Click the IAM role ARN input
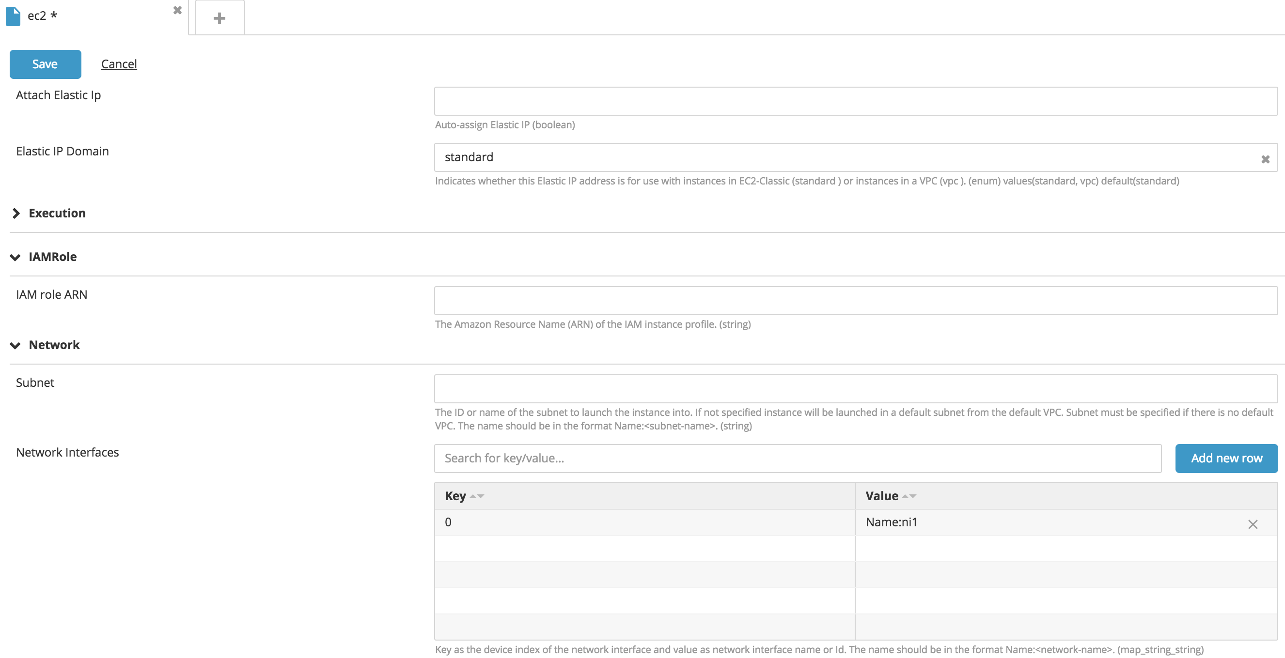This screenshot has height=658, width=1285. (x=856, y=301)
